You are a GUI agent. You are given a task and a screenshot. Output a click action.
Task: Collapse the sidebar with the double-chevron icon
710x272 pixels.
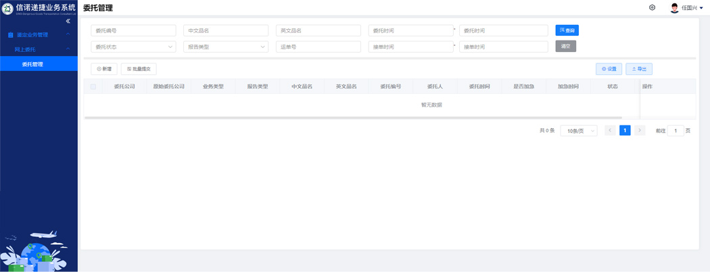click(x=68, y=21)
